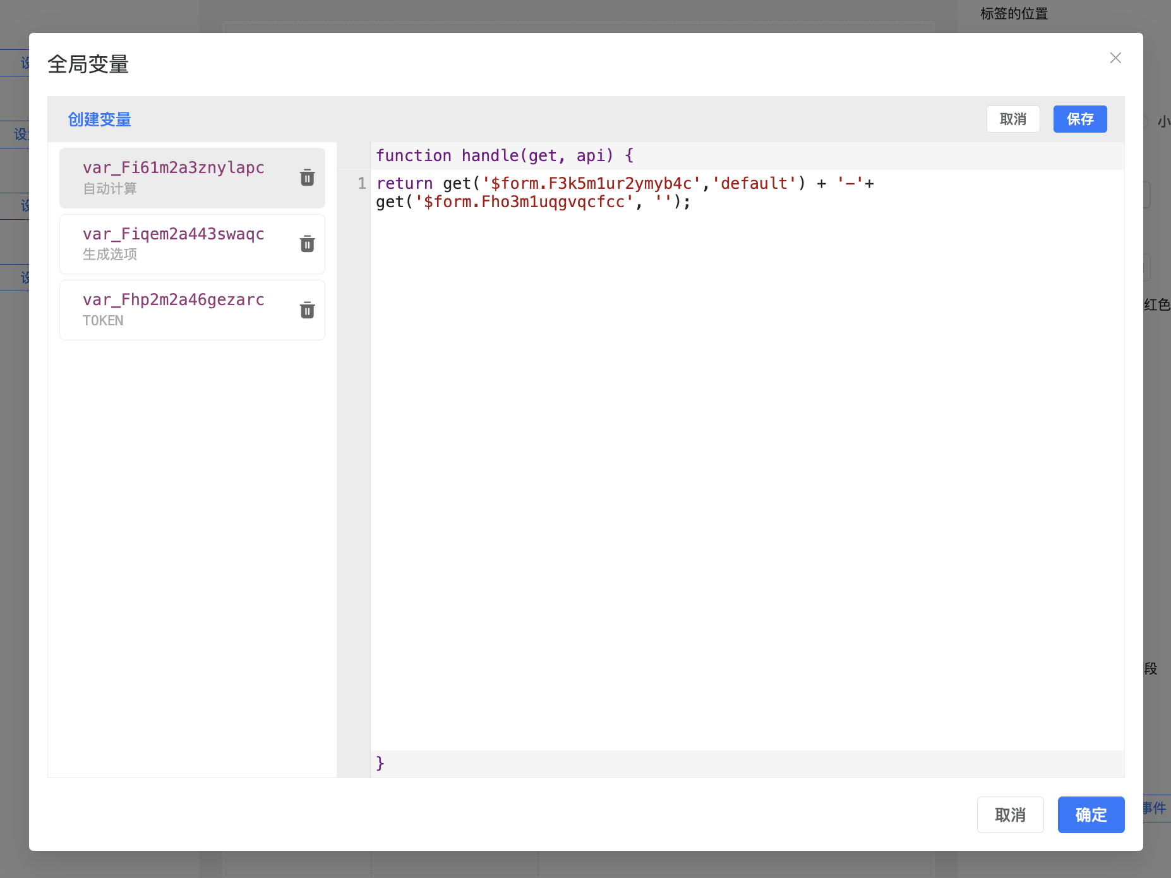Click the 全局变量 dialog title

tap(88, 64)
